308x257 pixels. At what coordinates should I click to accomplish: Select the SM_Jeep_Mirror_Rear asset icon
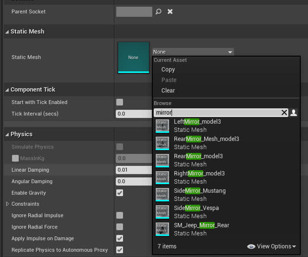(x=162, y=229)
